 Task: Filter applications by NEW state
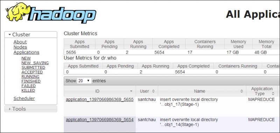coord(26,58)
